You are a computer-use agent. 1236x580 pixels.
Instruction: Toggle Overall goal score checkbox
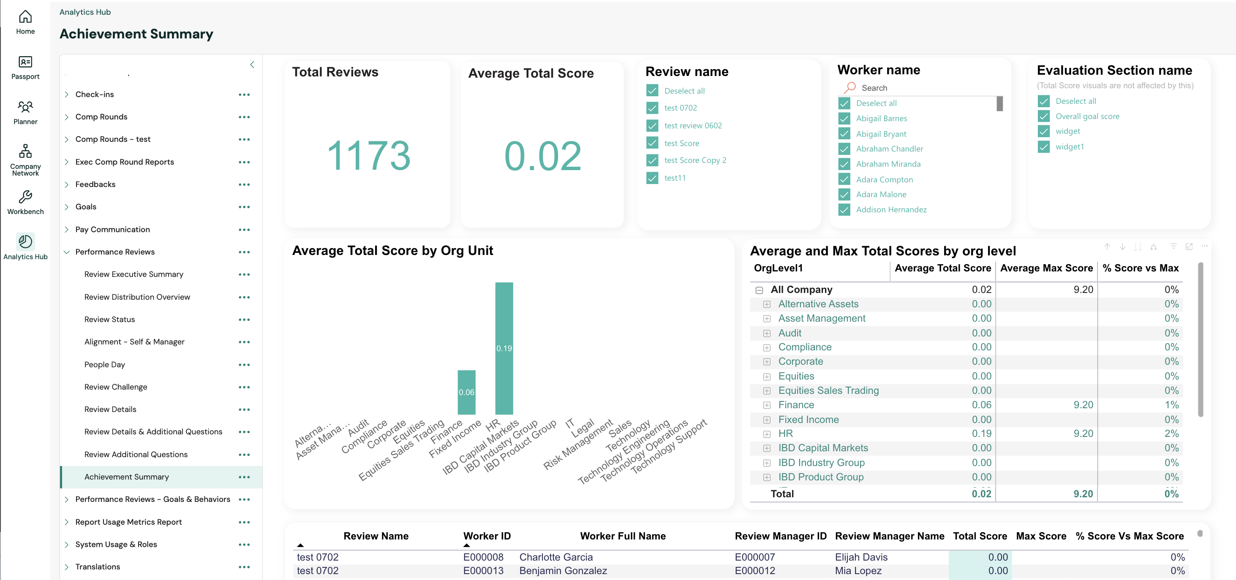(x=1043, y=116)
